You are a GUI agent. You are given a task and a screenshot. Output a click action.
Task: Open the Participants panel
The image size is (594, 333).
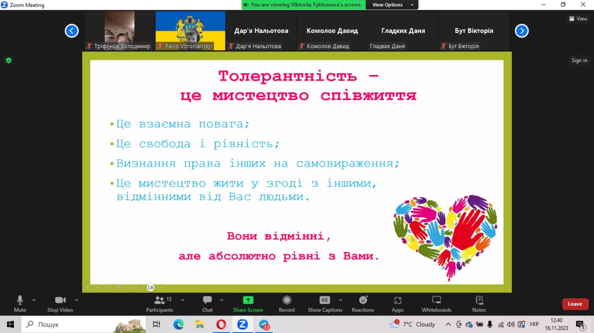pos(160,303)
